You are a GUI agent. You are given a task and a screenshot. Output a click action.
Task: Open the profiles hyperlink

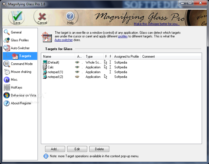pos(123,36)
